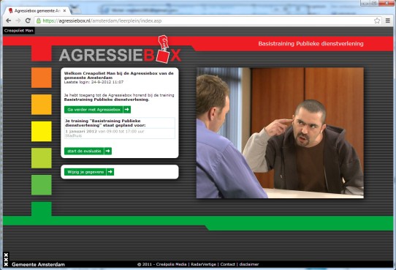The height and width of the screenshot is (270, 396).
Task: Open the RadarVertige footer link
Action: point(204,264)
